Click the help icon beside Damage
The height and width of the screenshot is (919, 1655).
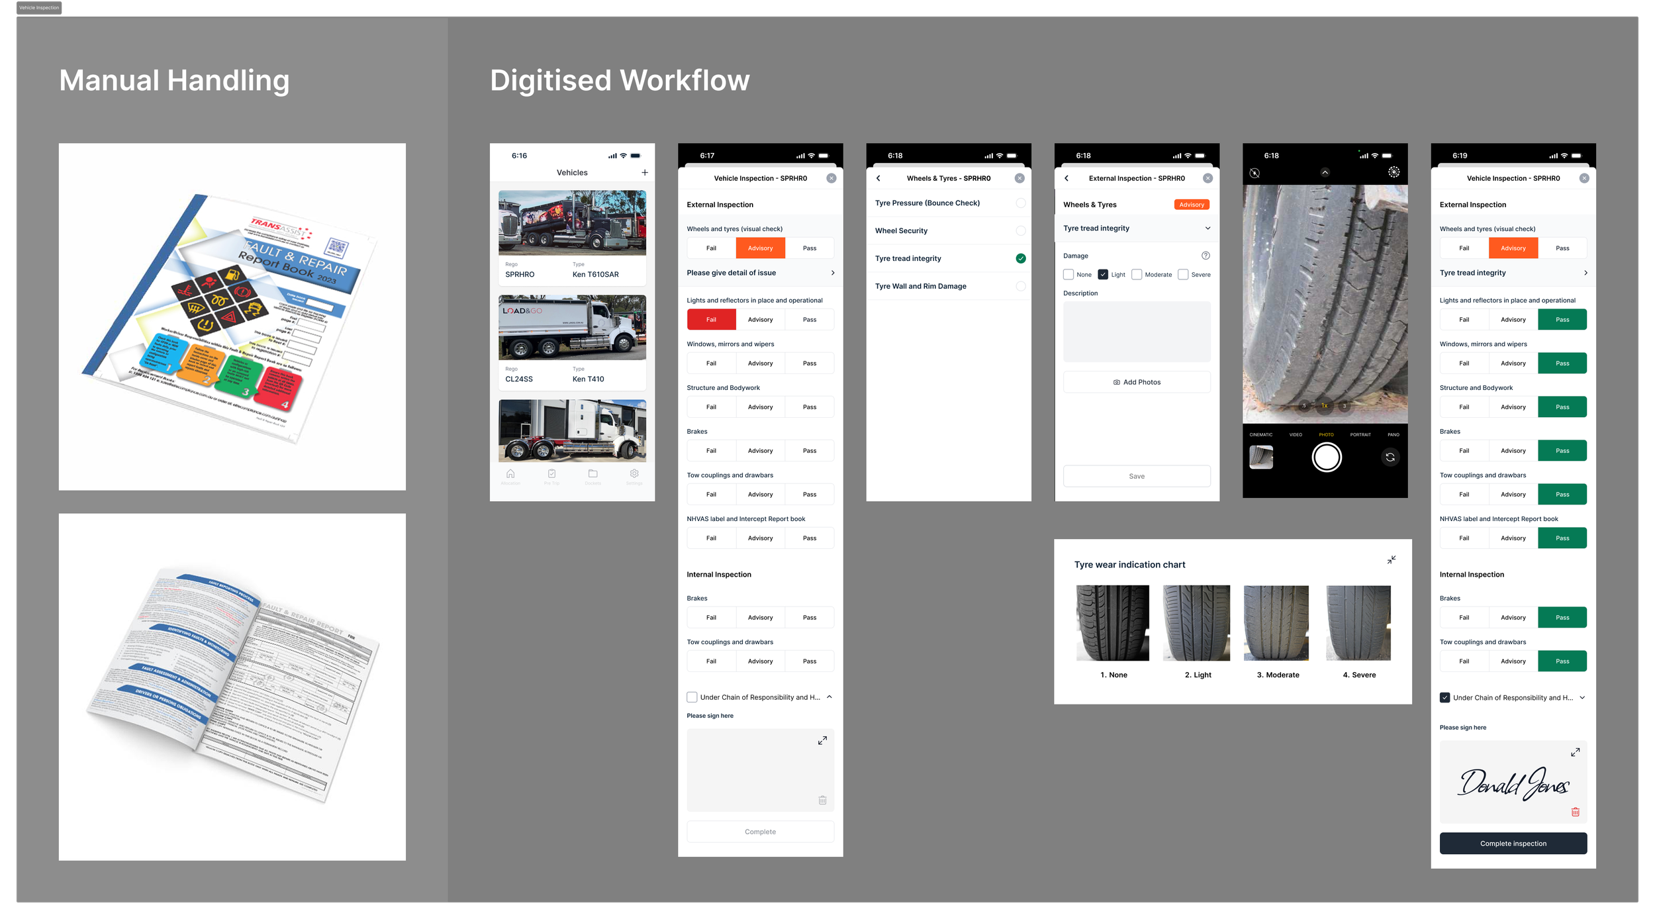(x=1206, y=256)
